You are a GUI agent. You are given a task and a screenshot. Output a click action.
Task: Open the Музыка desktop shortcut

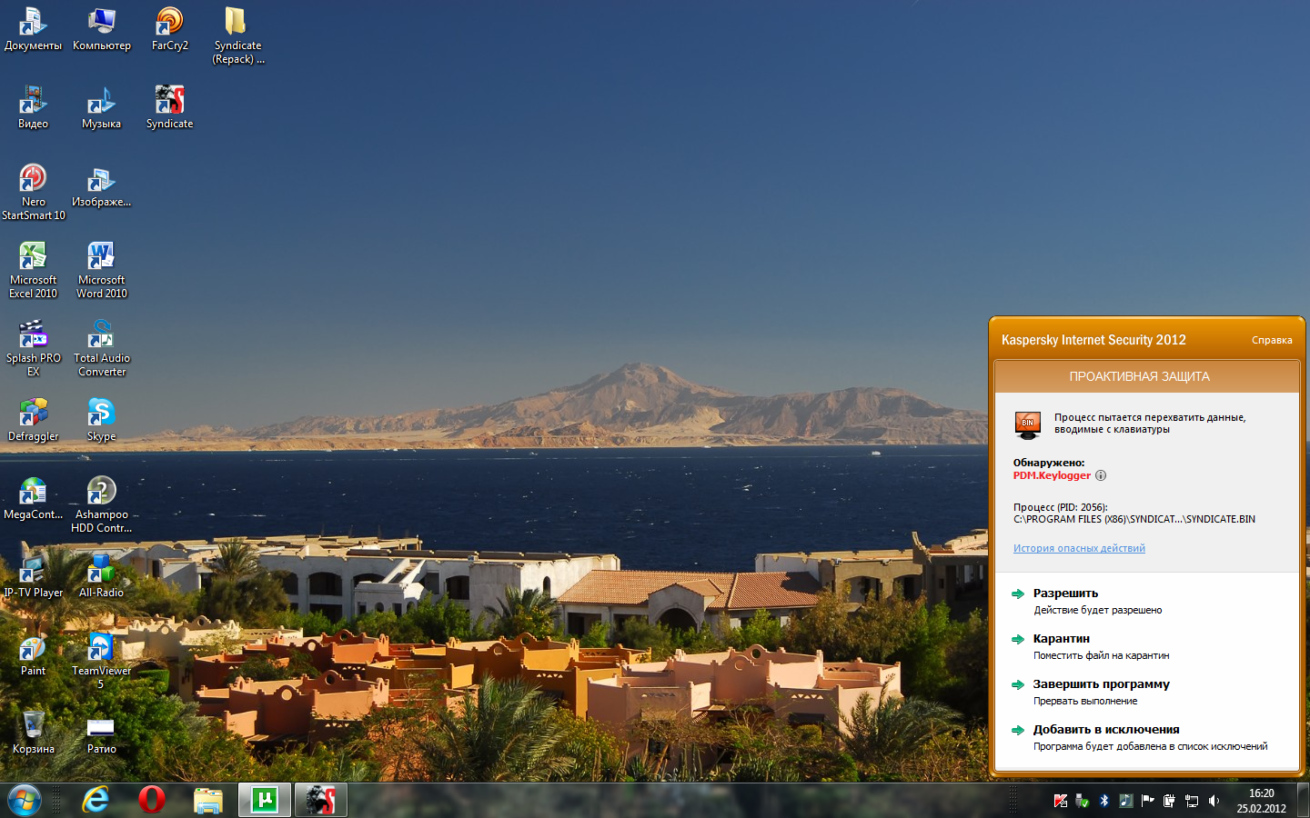(x=101, y=107)
